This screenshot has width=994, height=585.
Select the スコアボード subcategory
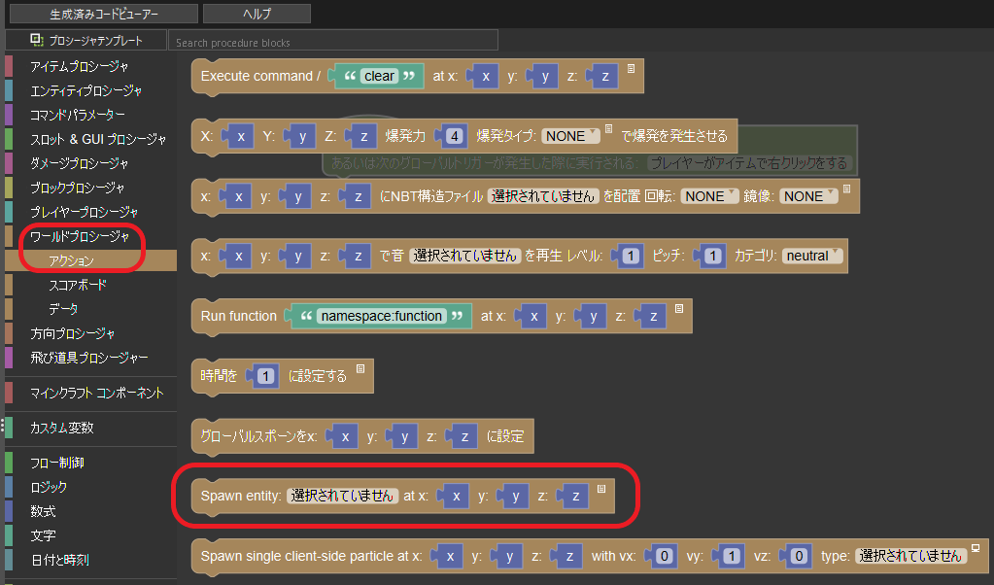click(78, 285)
